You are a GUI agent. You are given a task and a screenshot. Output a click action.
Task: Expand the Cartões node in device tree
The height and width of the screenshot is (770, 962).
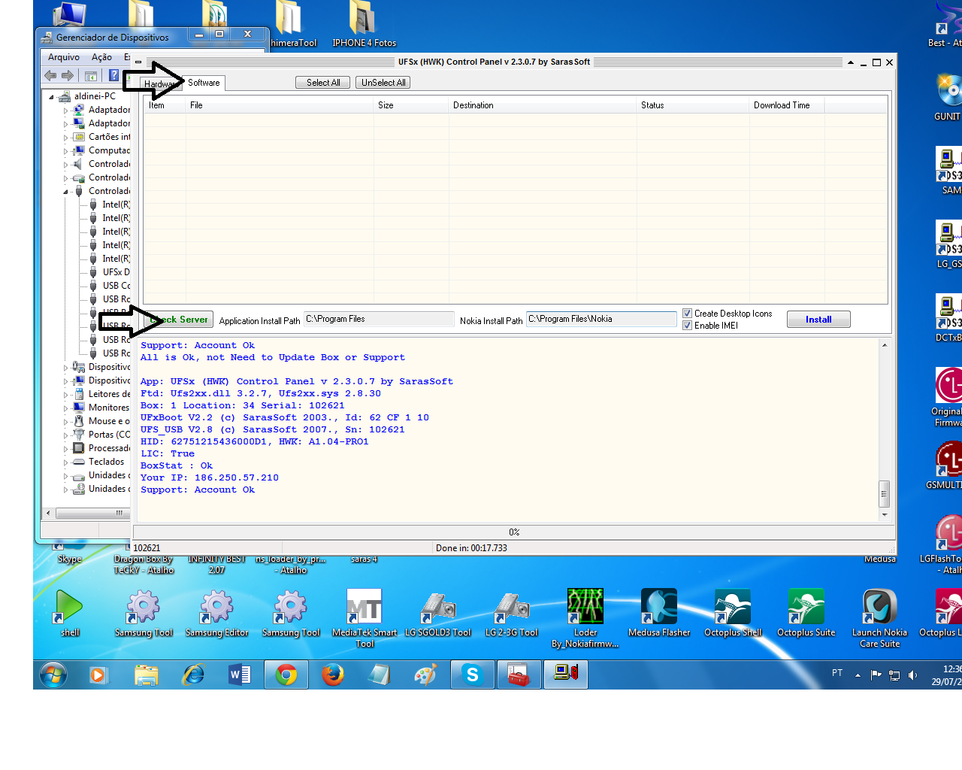click(x=65, y=138)
